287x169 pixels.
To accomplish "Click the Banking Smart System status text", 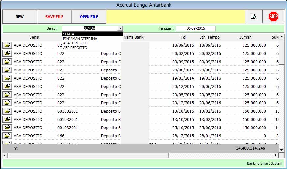I will point(265,163).
